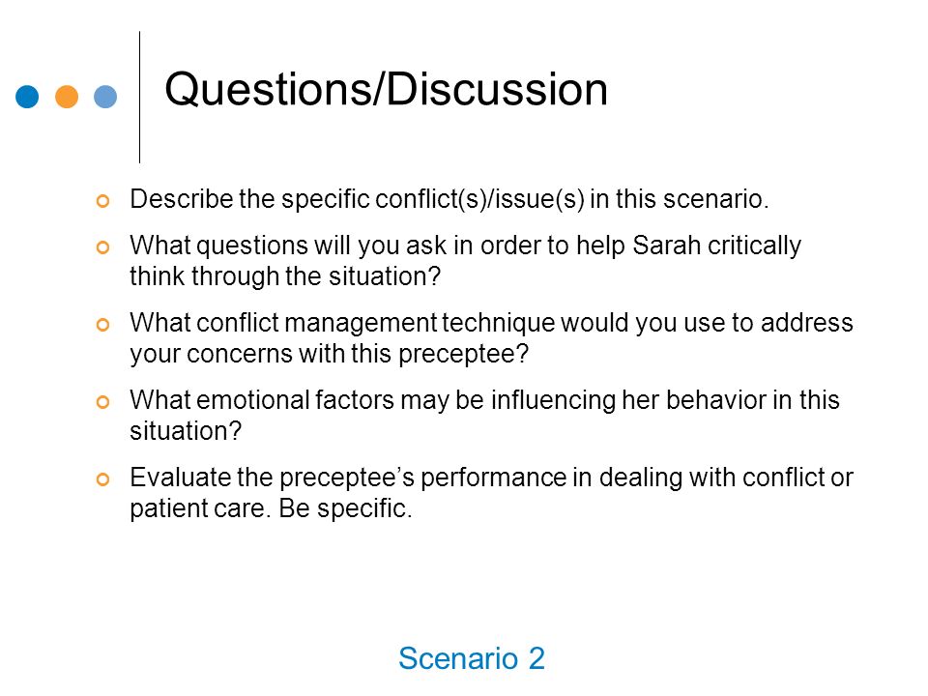Screen dimensions: 928x696
Task: Click the dark blue dot
Action: 27,97
